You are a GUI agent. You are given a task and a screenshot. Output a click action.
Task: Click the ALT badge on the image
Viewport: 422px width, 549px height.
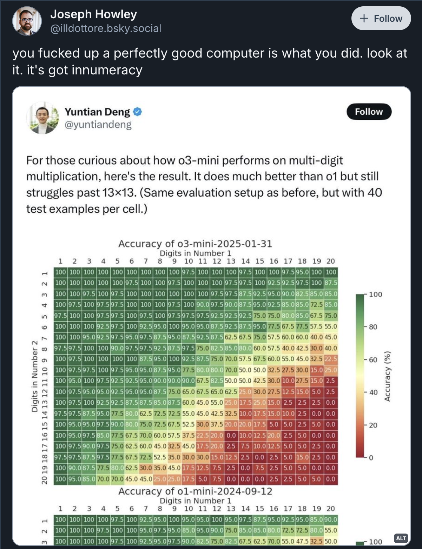click(401, 538)
